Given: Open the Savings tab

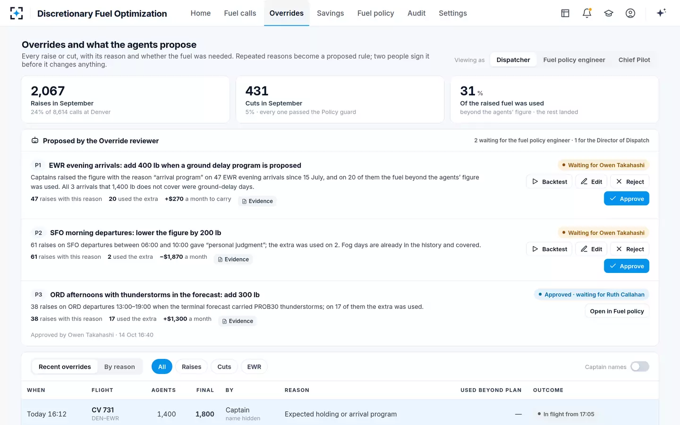Looking at the screenshot, I should [331, 13].
